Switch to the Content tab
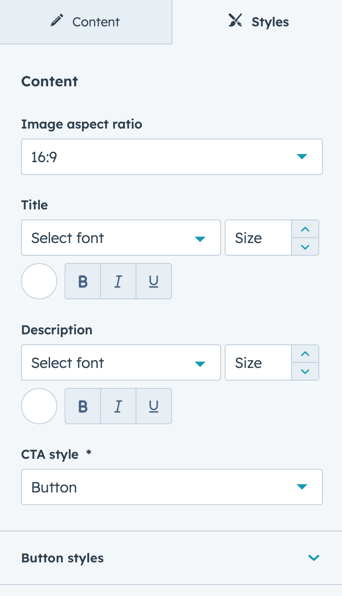The image size is (342, 596). click(85, 22)
